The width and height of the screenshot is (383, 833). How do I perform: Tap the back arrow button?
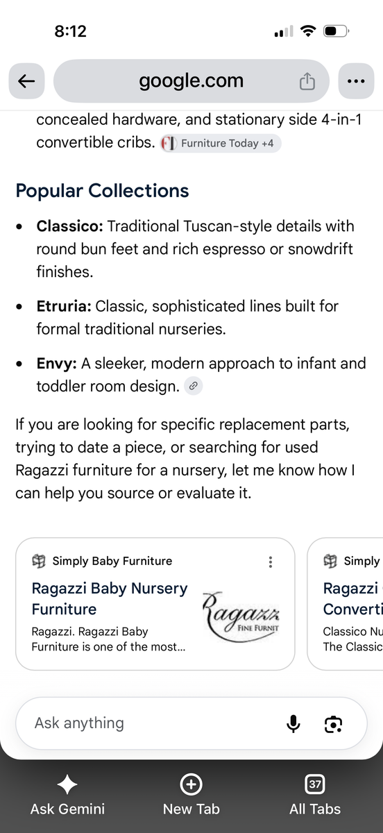26,81
